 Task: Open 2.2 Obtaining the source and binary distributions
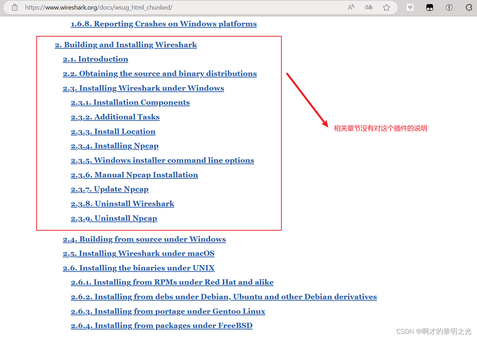160,74
